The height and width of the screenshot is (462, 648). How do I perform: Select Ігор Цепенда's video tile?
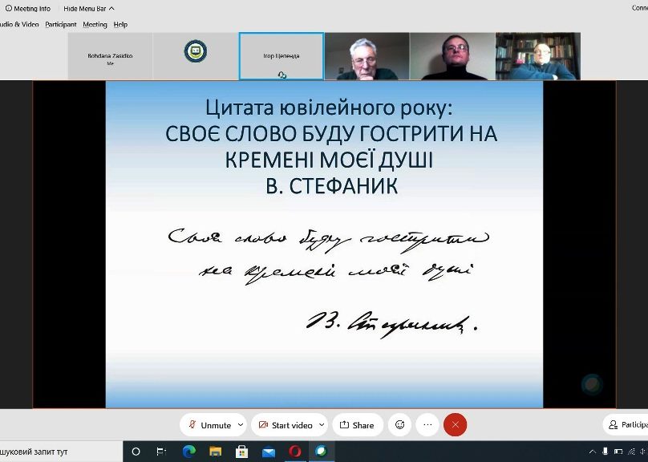coord(281,56)
